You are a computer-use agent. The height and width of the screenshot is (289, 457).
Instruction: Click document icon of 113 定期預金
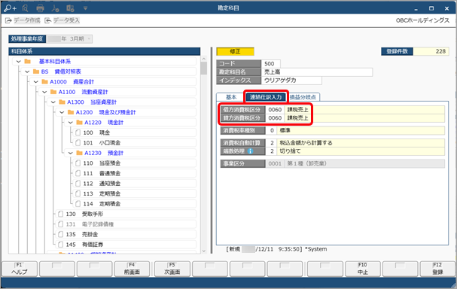point(78,193)
